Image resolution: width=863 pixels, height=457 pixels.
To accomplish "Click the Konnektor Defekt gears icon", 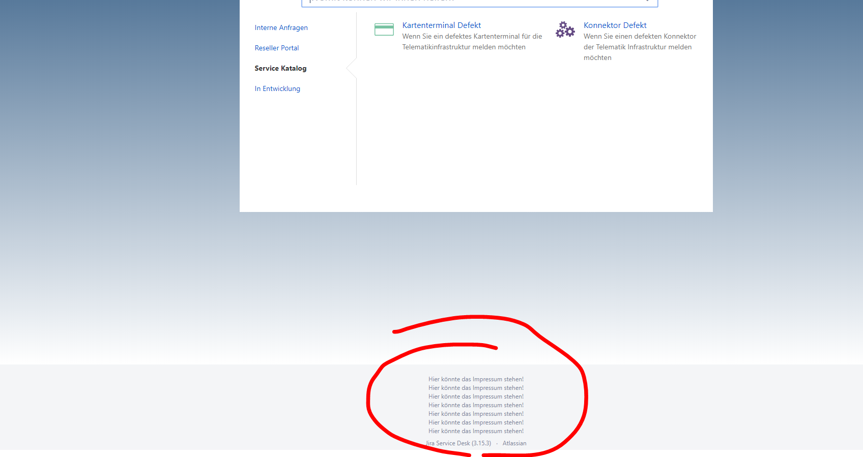I will 565,29.
